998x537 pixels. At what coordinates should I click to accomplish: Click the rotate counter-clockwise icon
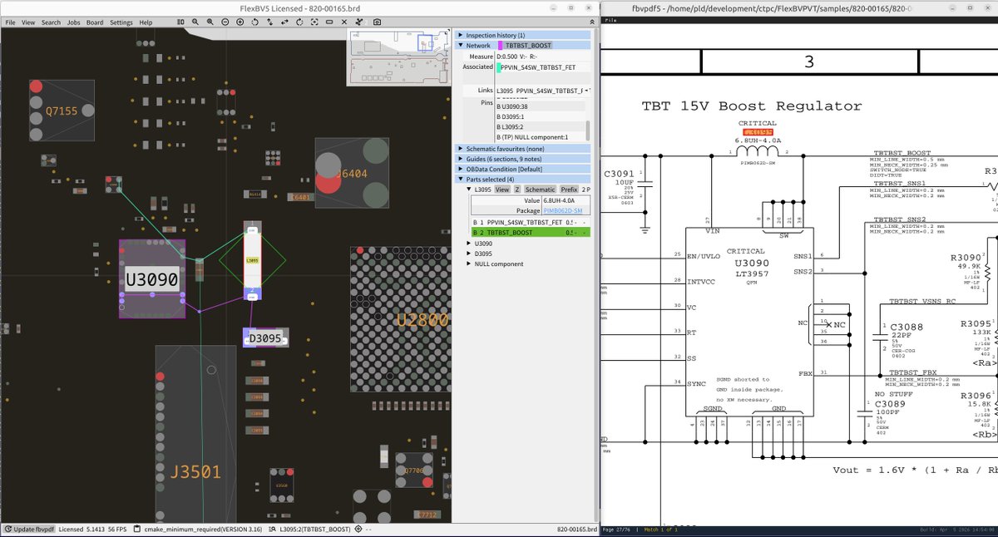(x=254, y=22)
